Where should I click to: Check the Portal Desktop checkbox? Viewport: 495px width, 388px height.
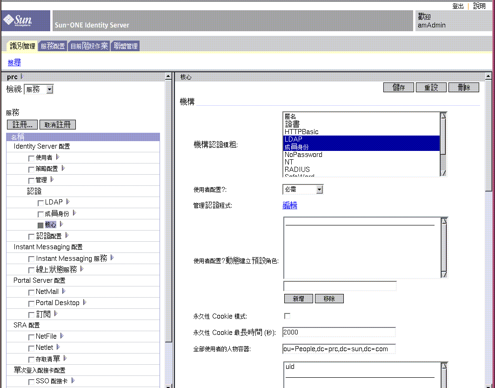click(x=31, y=304)
